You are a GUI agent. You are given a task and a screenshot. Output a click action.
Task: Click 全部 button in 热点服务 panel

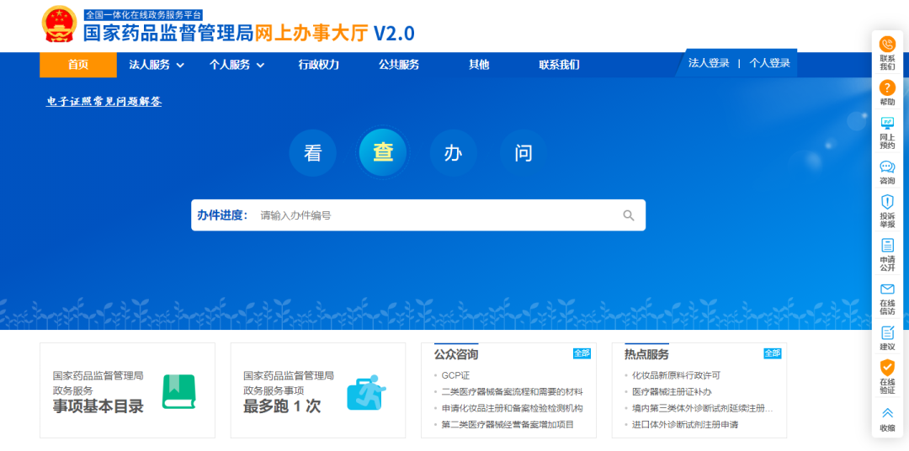coord(772,353)
